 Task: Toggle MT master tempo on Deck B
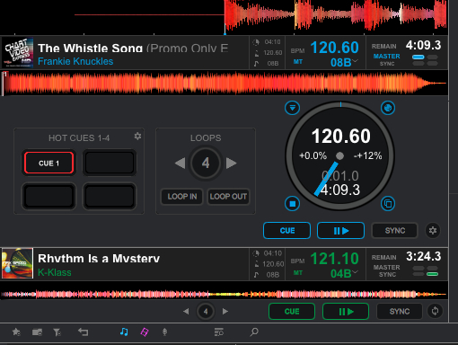pyautogui.click(x=298, y=273)
